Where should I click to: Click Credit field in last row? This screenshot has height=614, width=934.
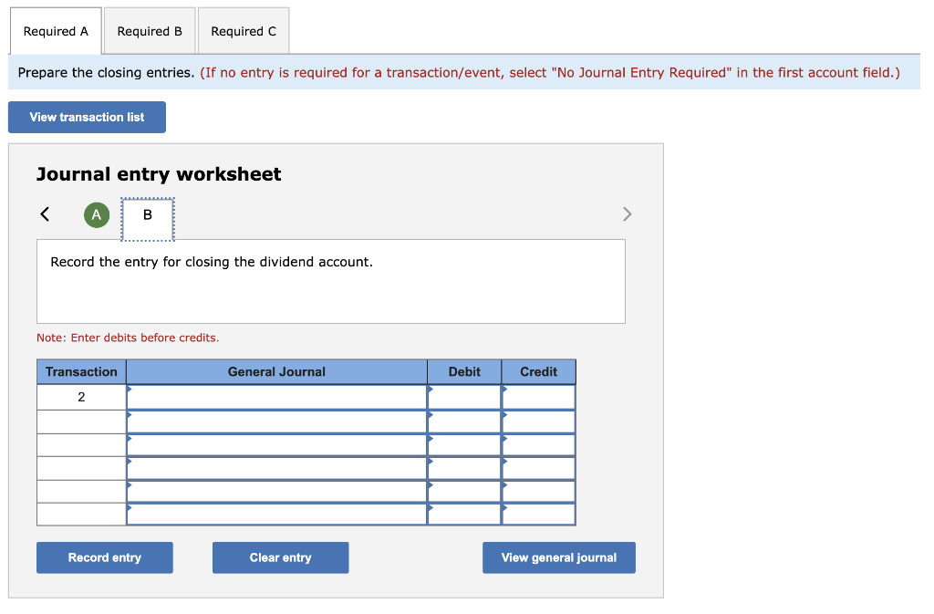(538, 514)
